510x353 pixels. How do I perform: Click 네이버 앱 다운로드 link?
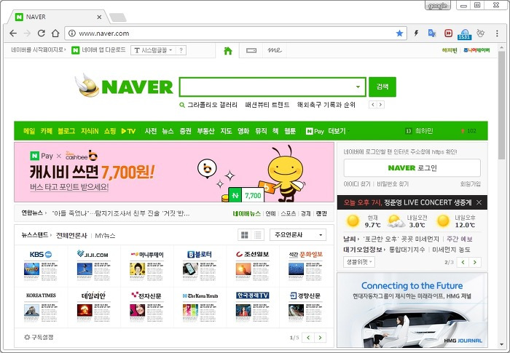98,50
